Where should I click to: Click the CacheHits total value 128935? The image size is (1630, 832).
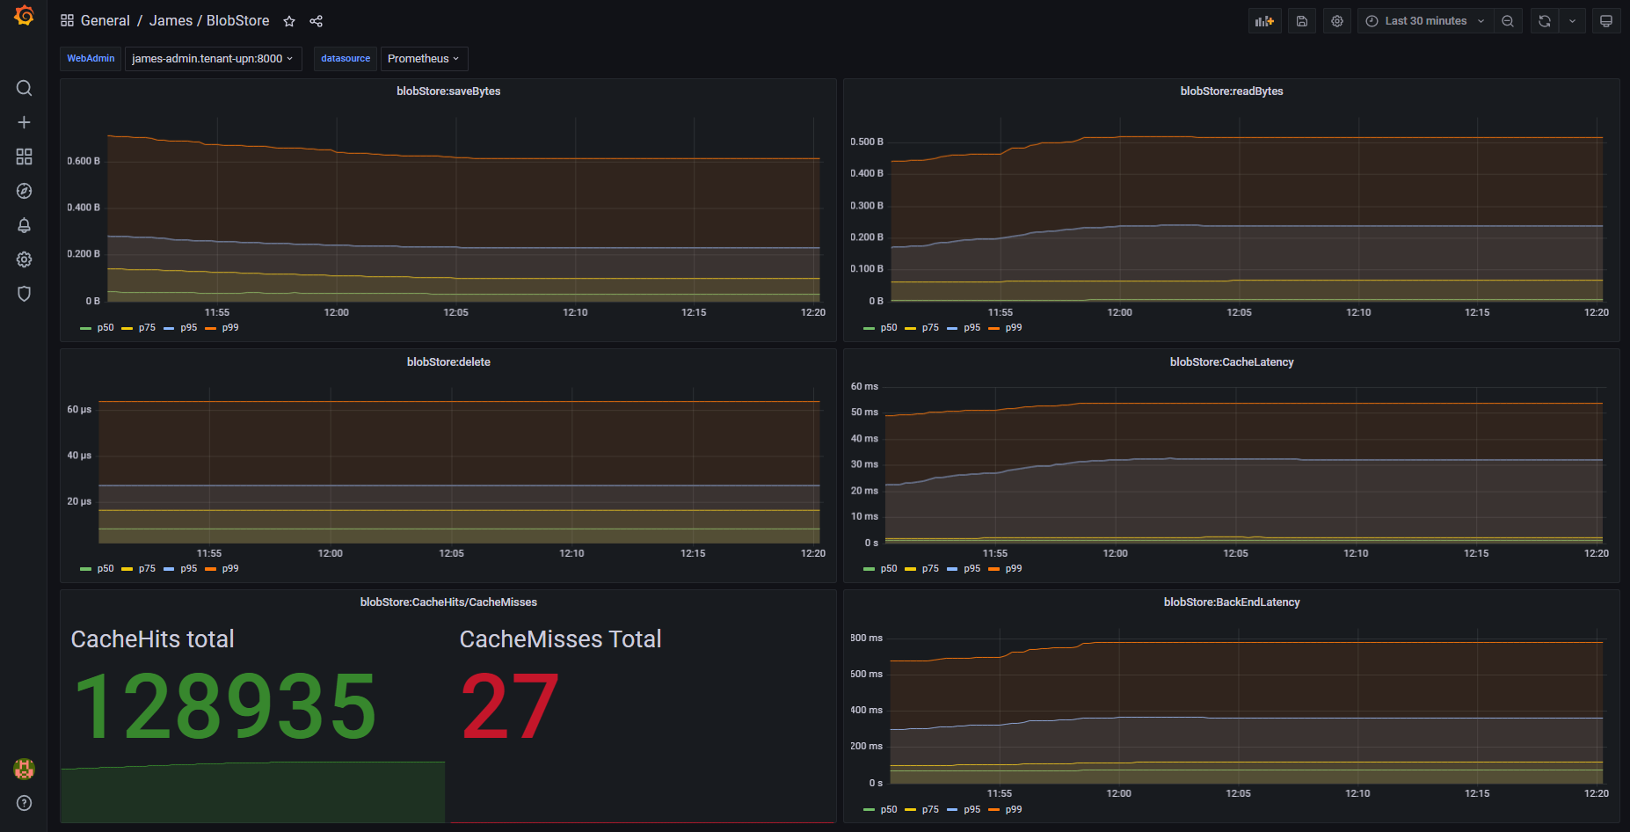tap(225, 706)
